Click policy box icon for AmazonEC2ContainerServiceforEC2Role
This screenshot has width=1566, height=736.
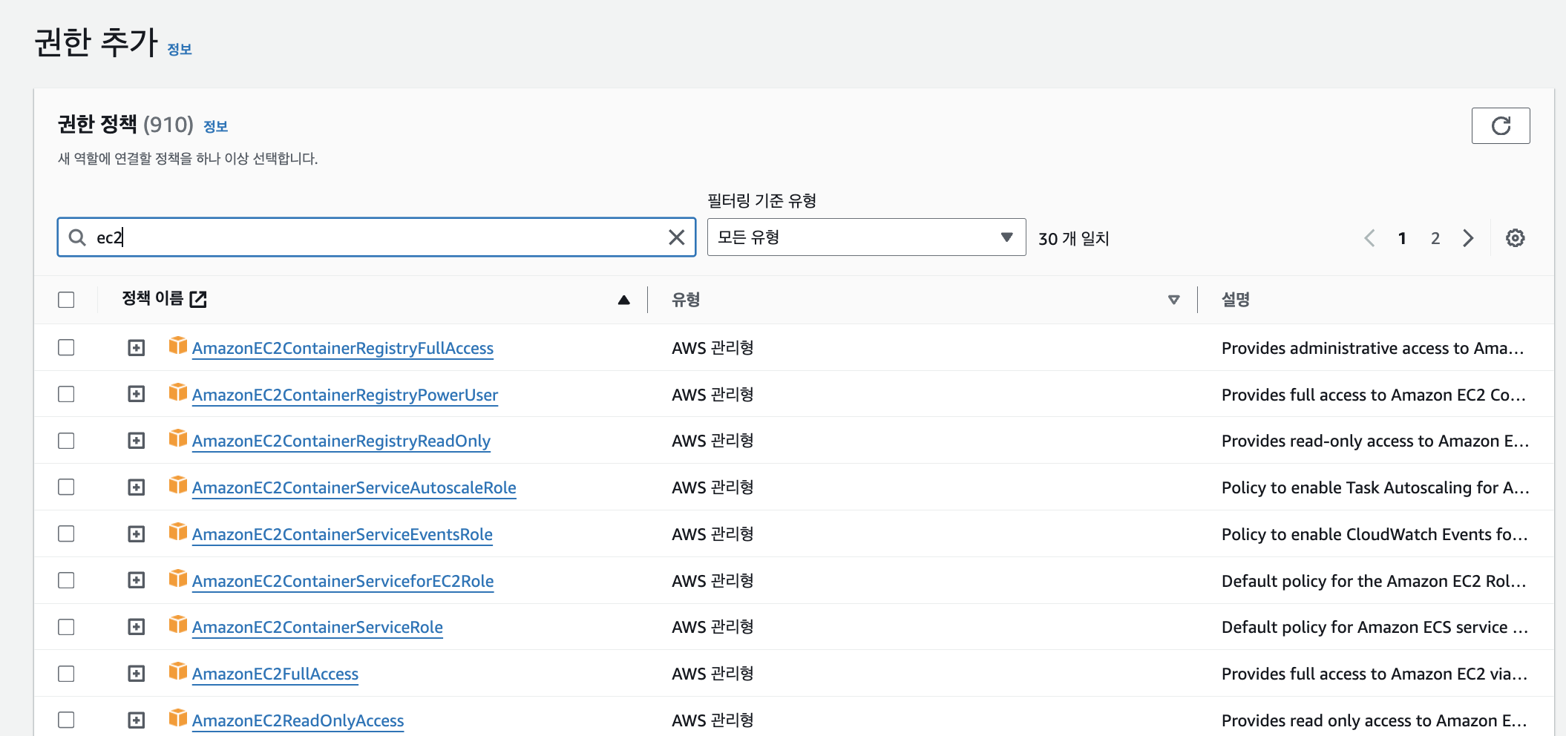(177, 579)
